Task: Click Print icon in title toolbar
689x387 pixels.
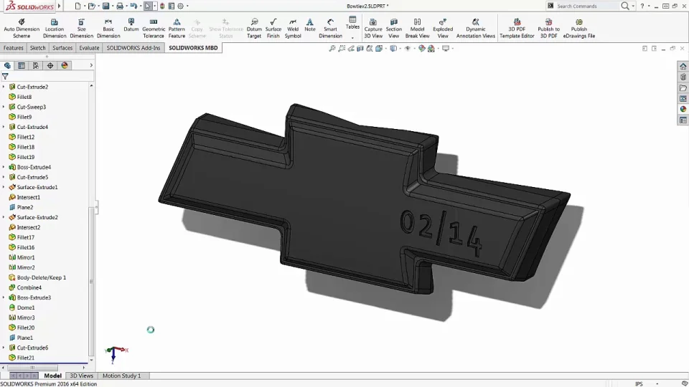Action: [120, 6]
